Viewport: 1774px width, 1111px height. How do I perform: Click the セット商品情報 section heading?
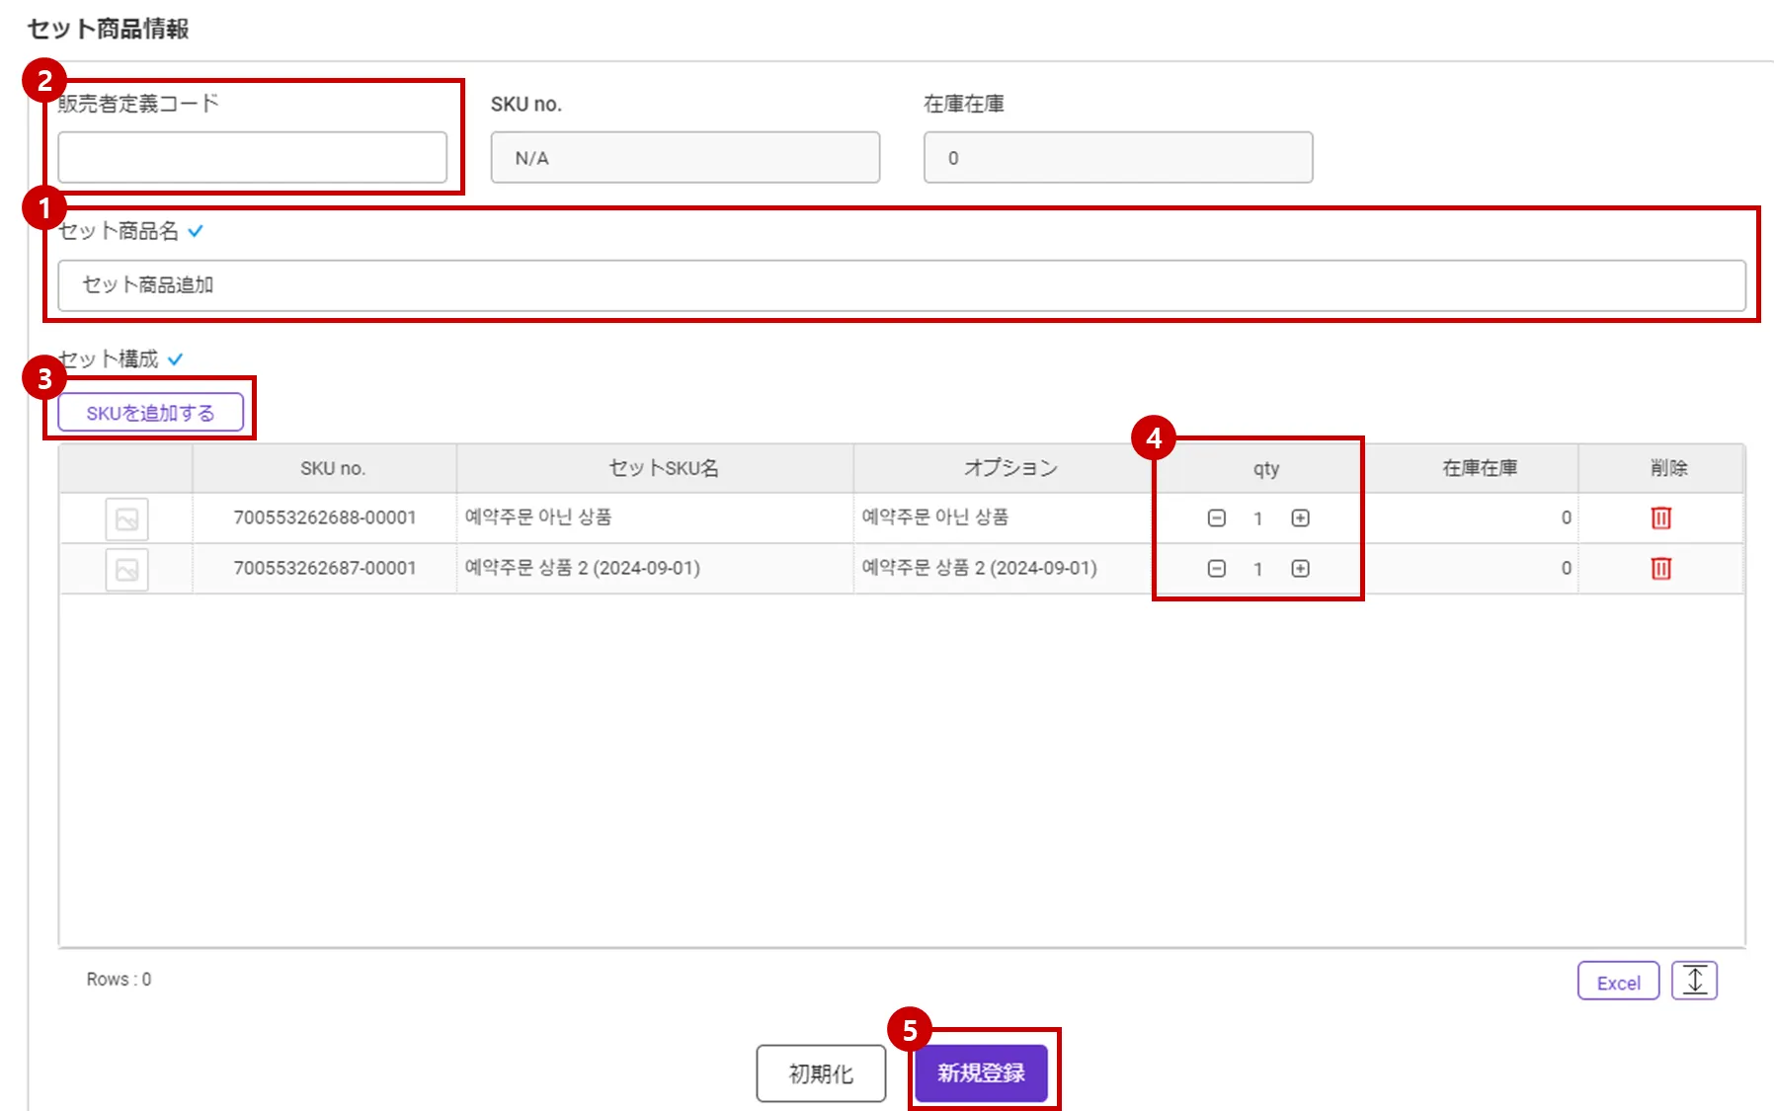108,29
